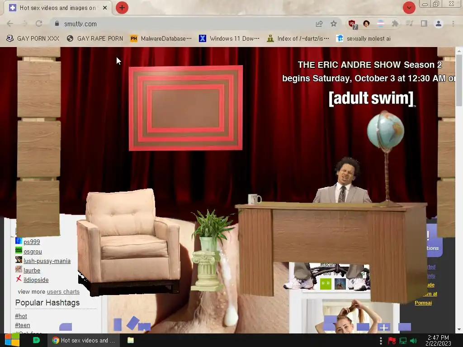
Task: Switch to the Chrome window in taskbar
Action: pyautogui.click(x=84, y=340)
